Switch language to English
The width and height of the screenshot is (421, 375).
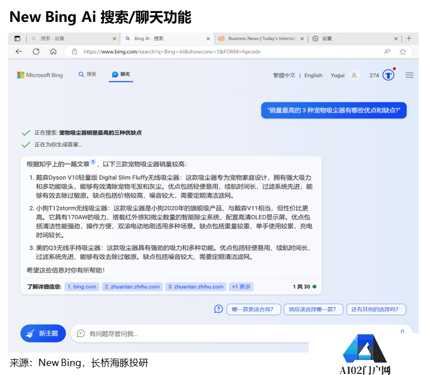point(313,75)
